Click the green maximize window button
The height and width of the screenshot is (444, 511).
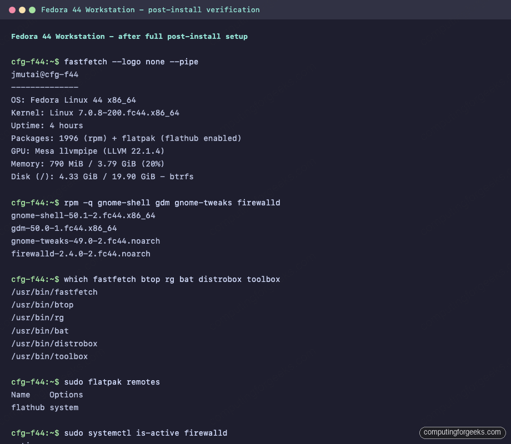pos(32,10)
